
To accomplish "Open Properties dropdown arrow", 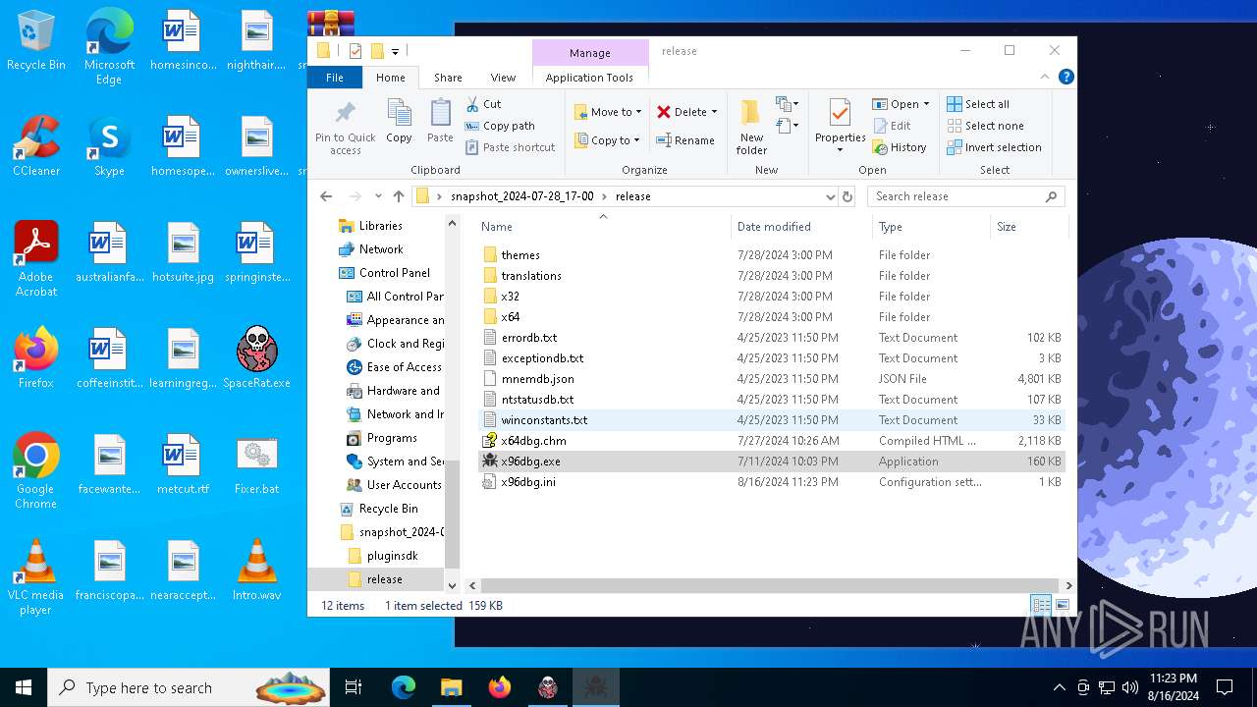I will pyautogui.click(x=840, y=149).
